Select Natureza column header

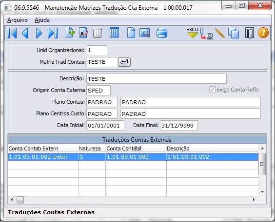(x=92, y=148)
